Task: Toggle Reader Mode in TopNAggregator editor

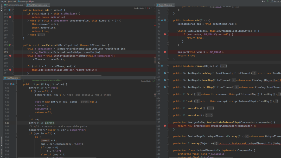Action: (x=139, y=8)
